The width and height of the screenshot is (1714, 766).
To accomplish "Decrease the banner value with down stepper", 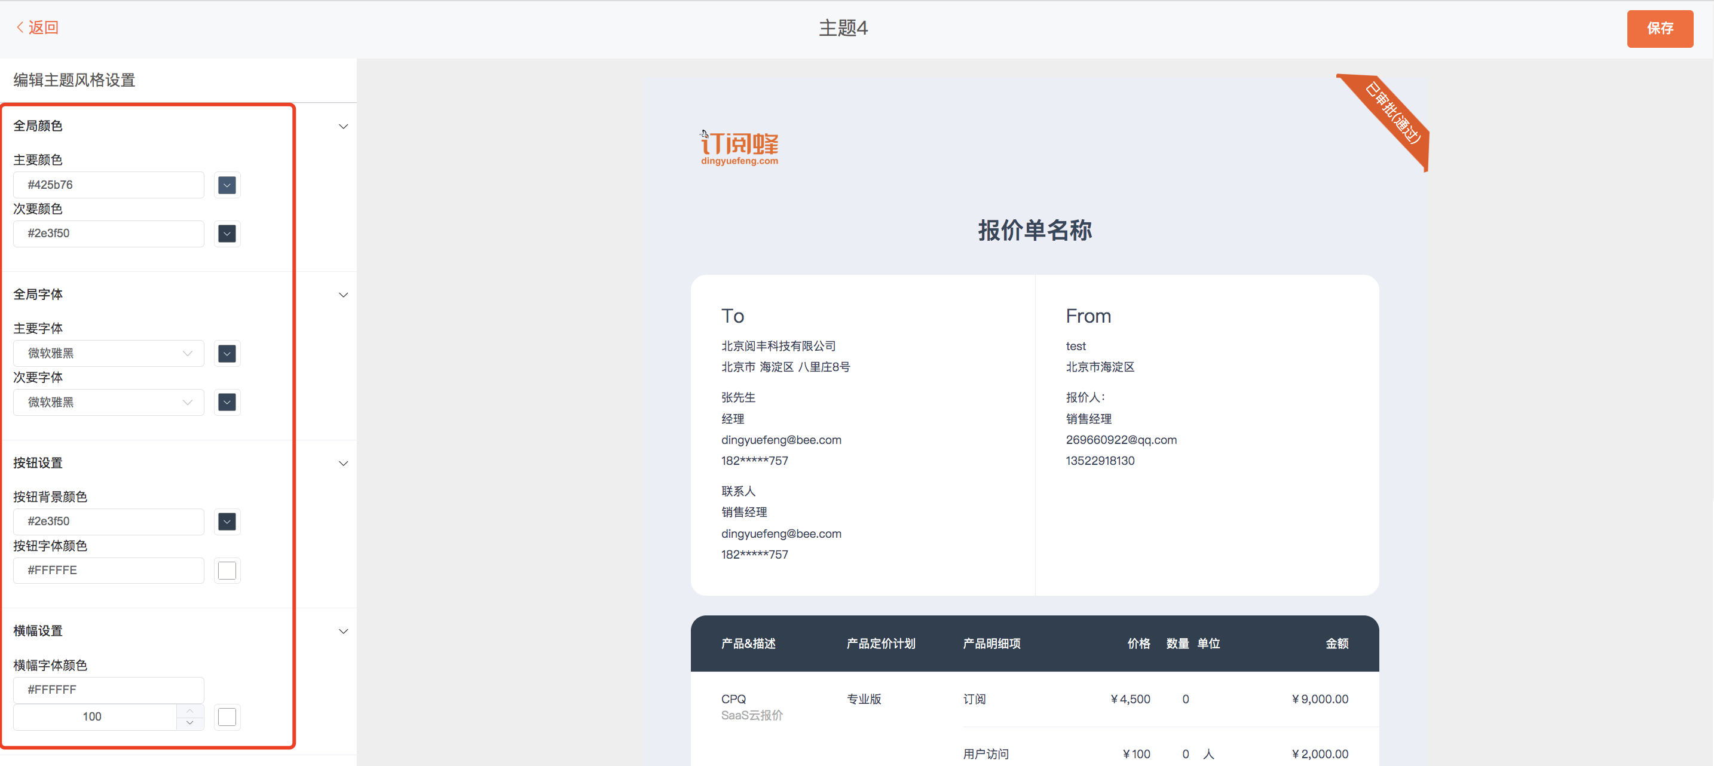I will (x=190, y=723).
